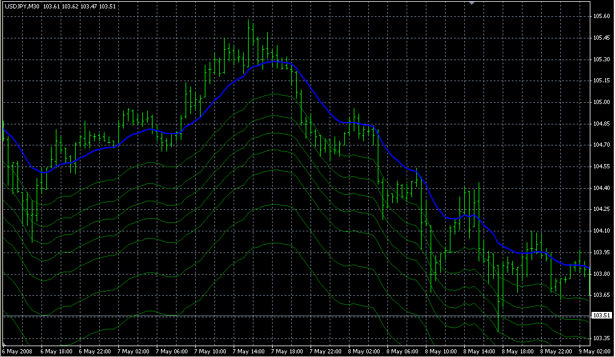Click the 7 May 14:00 time label
The image size is (615, 357).
point(247,351)
